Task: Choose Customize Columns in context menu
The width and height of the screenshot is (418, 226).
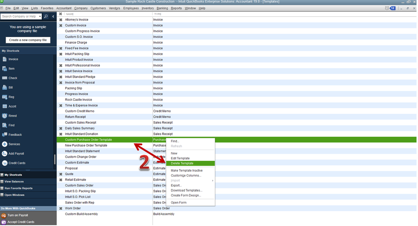Action: (x=190, y=176)
